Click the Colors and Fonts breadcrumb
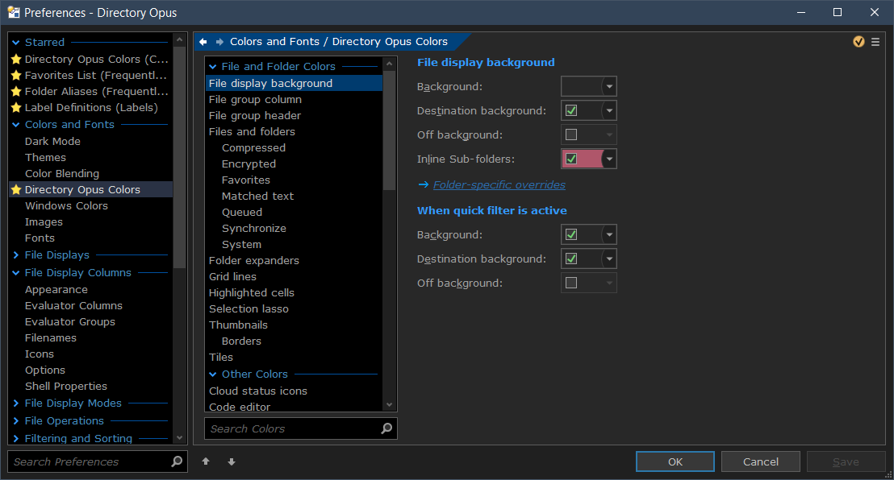The width and height of the screenshot is (894, 480). tap(274, 42)
